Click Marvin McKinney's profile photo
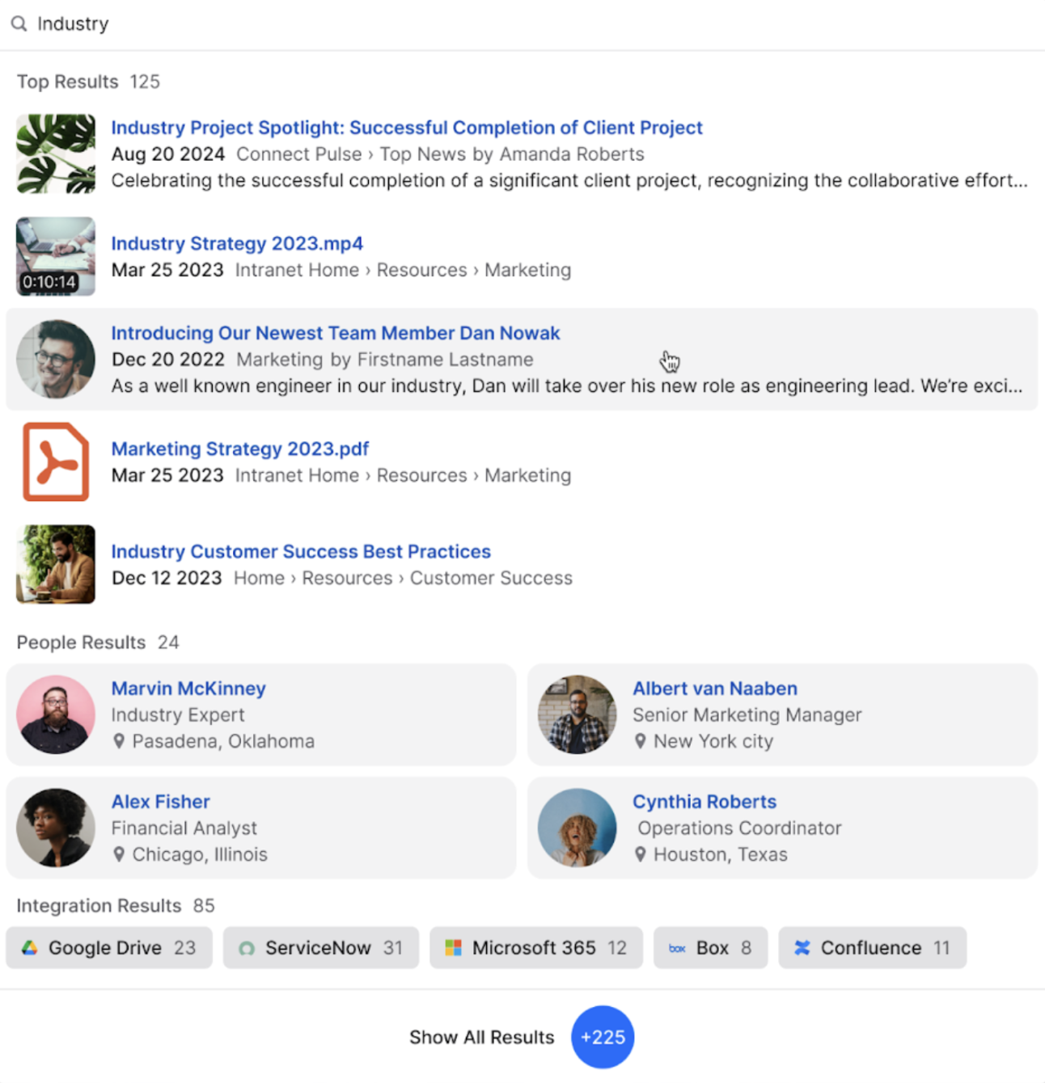Image resolution: width=1045 pixels, height=1083 pixels. (56, 714)
